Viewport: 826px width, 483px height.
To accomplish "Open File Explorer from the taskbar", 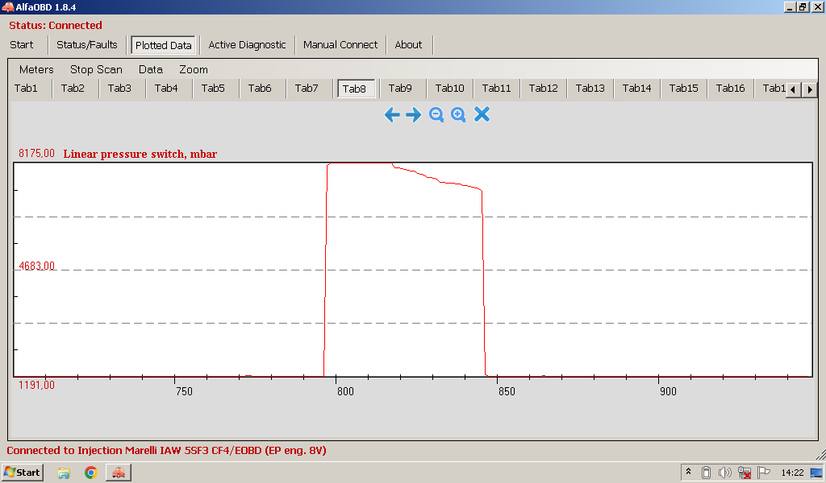I will [64, 473].
